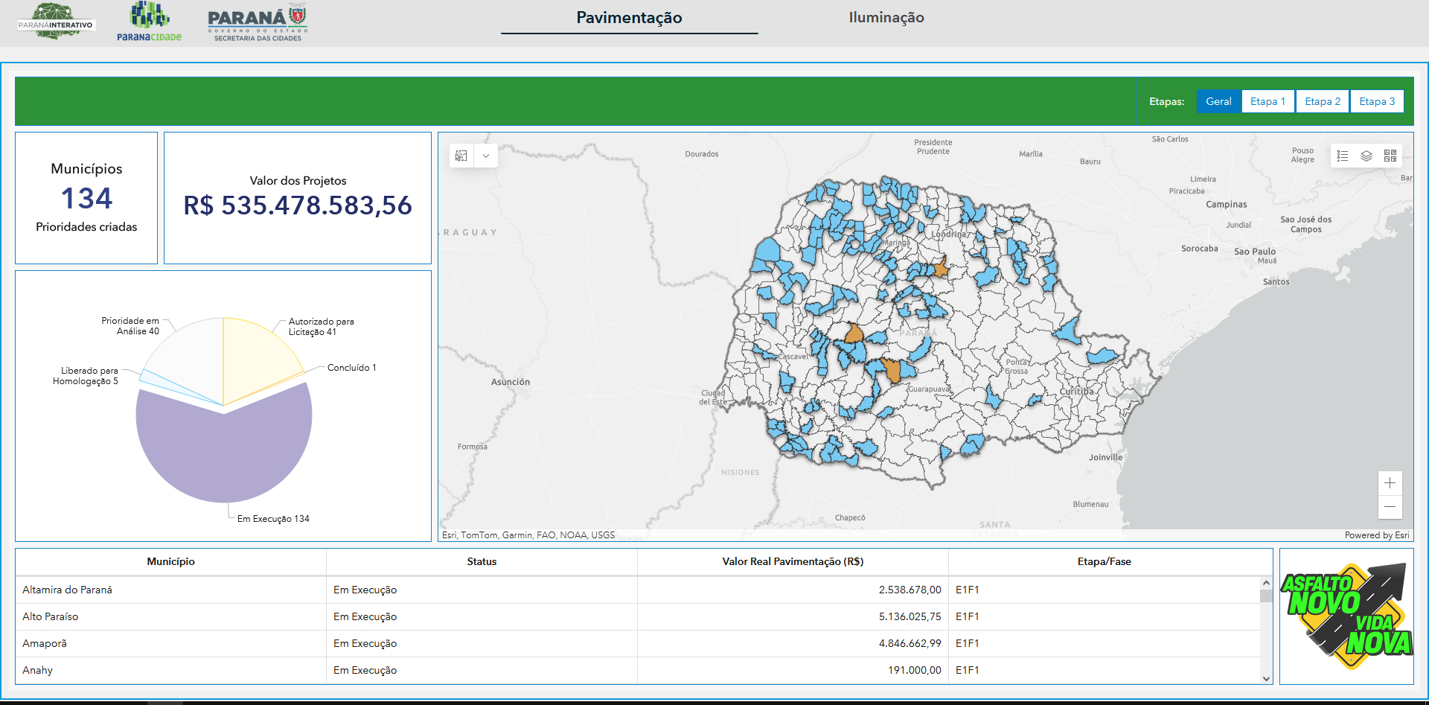Zoom in on the map
1429x705 pixels.
pyautogui.click(x=1390, y=483)
